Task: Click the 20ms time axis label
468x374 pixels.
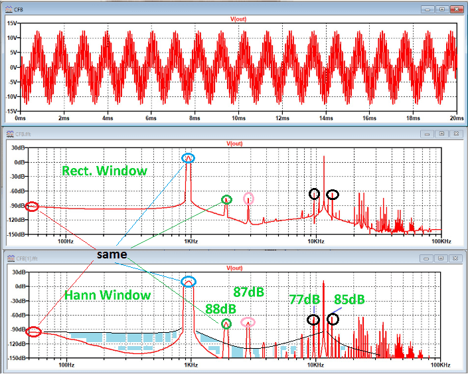Action: tap(457, 118)
